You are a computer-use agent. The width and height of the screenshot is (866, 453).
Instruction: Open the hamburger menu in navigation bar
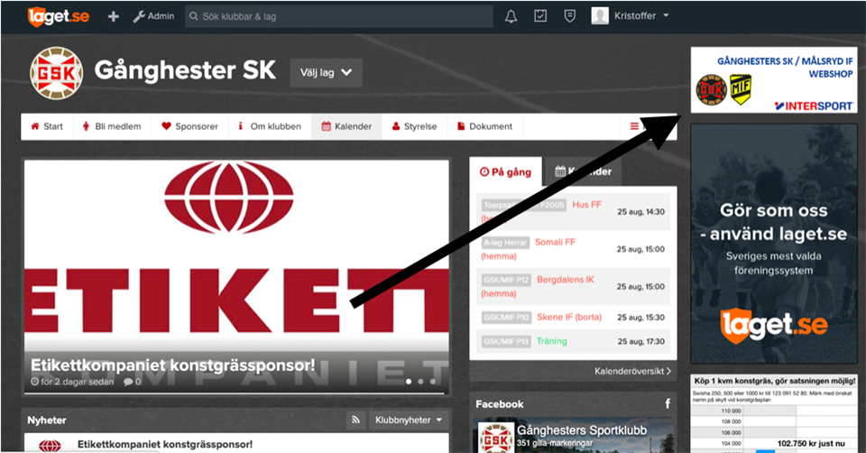[634, 126]
